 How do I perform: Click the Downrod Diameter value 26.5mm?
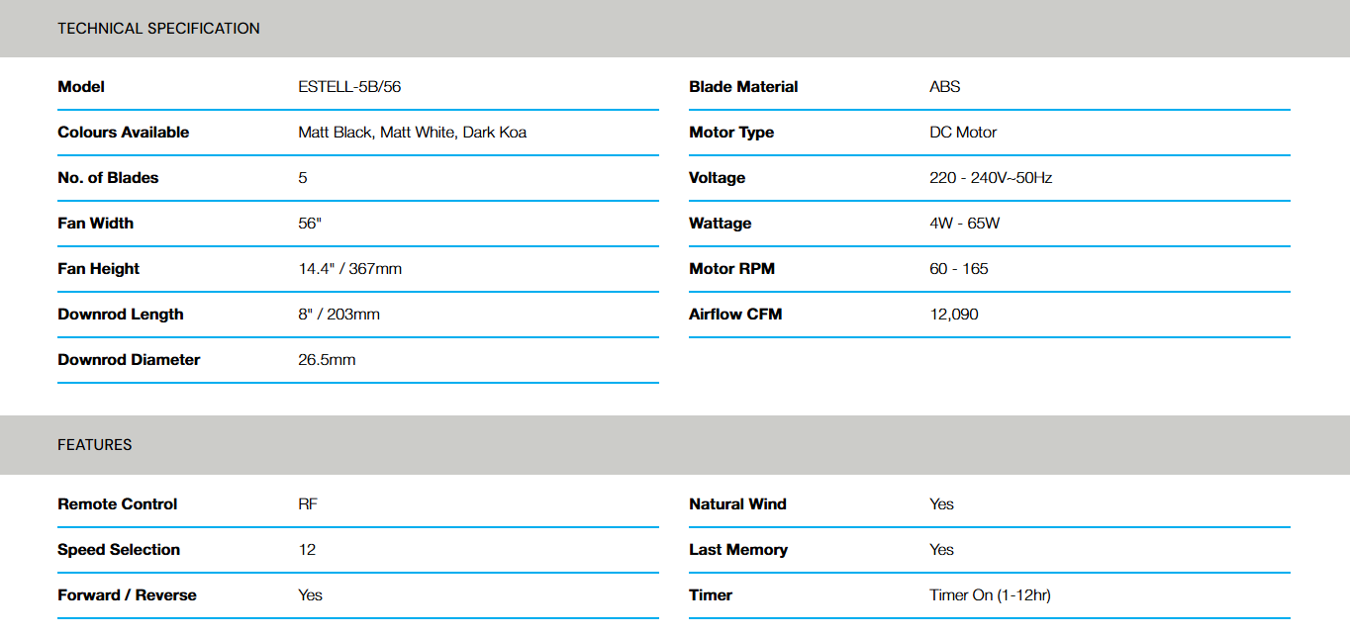tap(328, 360)
